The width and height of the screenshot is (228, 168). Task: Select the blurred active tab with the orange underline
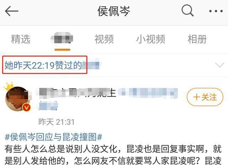pyautogui.click(x=62, y=38)
